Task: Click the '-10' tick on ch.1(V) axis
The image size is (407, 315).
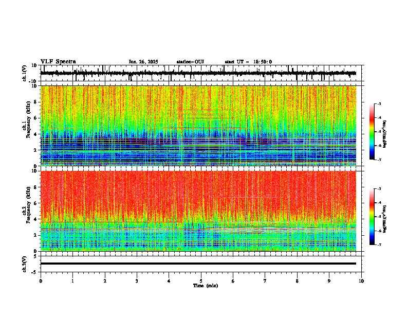Action: [33, 82]
